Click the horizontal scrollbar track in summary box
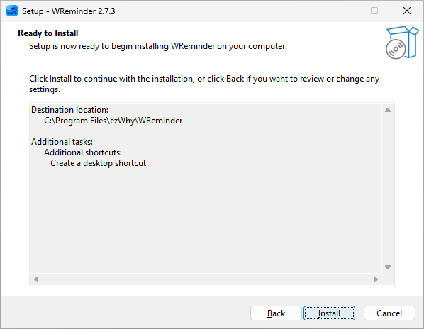Image resolution: width=424 pixels, height=329 pixels. pos(206,279)
